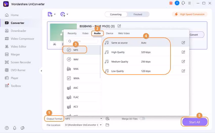Open customer support headset icon
Viewport: 215px width, 133px height.
pos(183,3)
